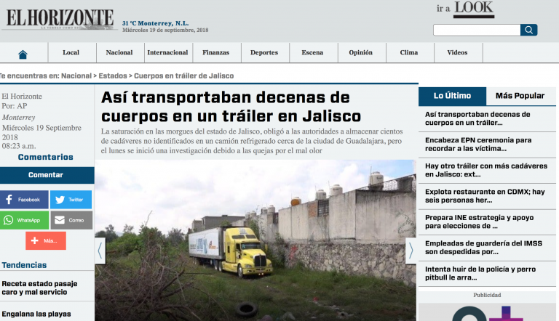
Task: Open Escena section
Action: click(312, 53)
